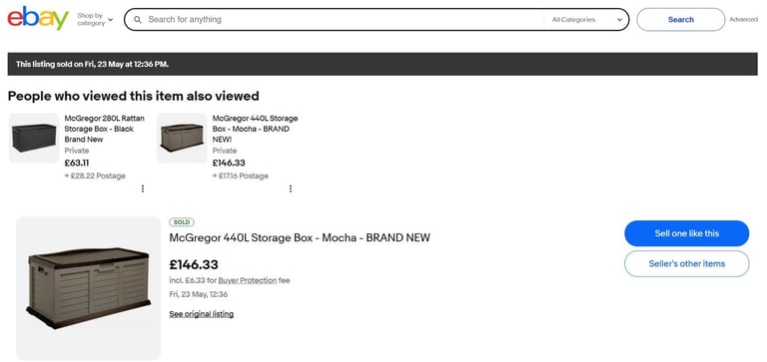Image resolution: width=767 pixels, height=362 pixels.
Task: Open the McGregor 440L Storage Box BRAND NEW! title
Action: pyautogui.click(x=255, y=129)
